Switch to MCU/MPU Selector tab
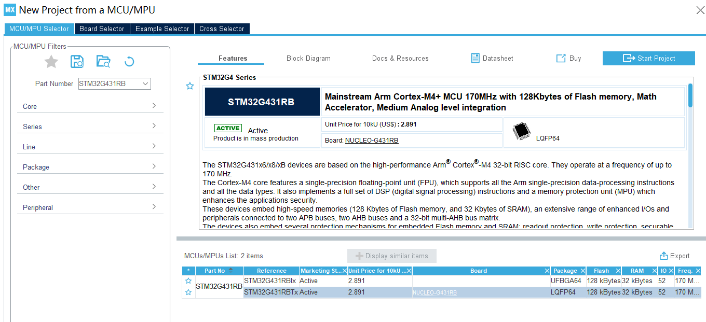The width and height of the screenshot is (706, 322). tap(39, 29)
